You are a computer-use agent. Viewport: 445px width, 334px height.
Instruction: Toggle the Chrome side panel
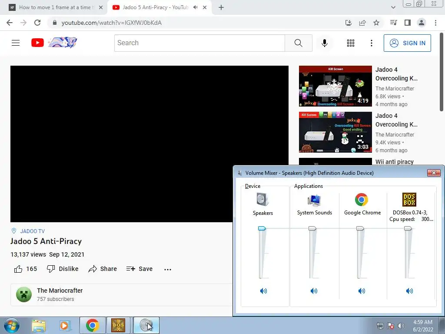point(408,23)
